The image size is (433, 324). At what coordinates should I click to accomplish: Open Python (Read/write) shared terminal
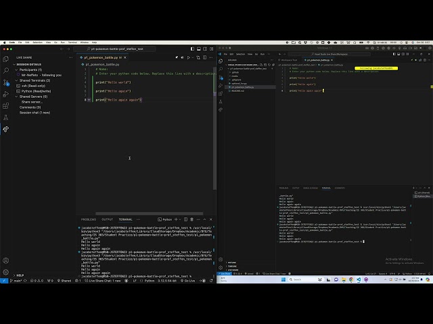tap(36, 91)
